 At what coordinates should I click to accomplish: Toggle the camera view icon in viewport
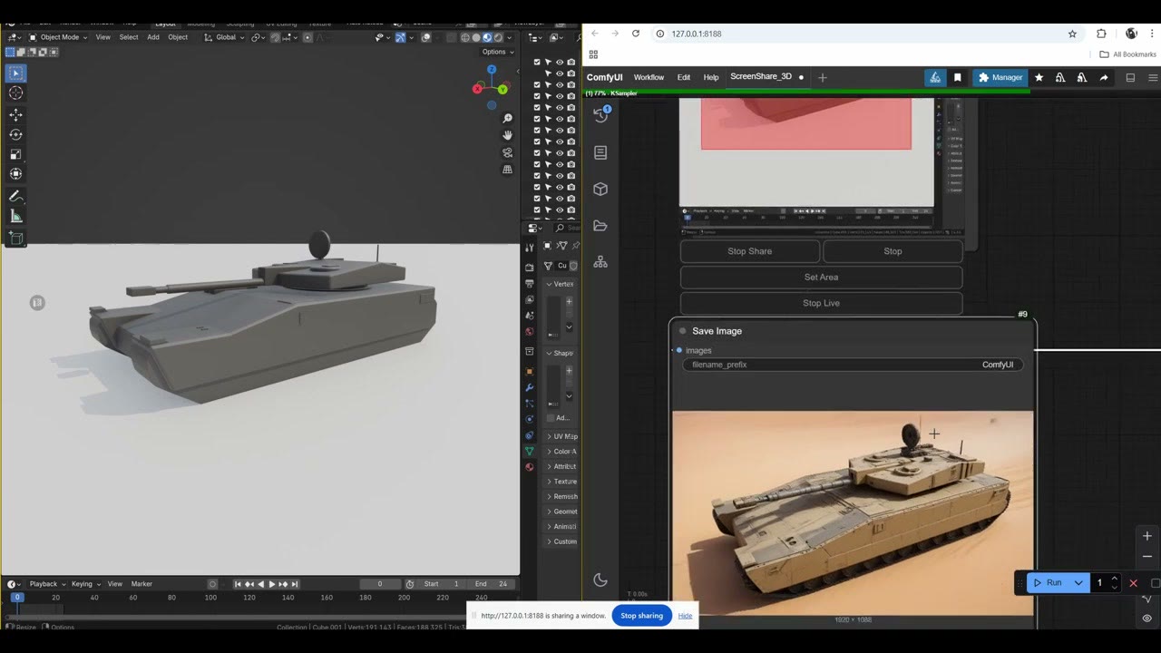pos(507,152)
